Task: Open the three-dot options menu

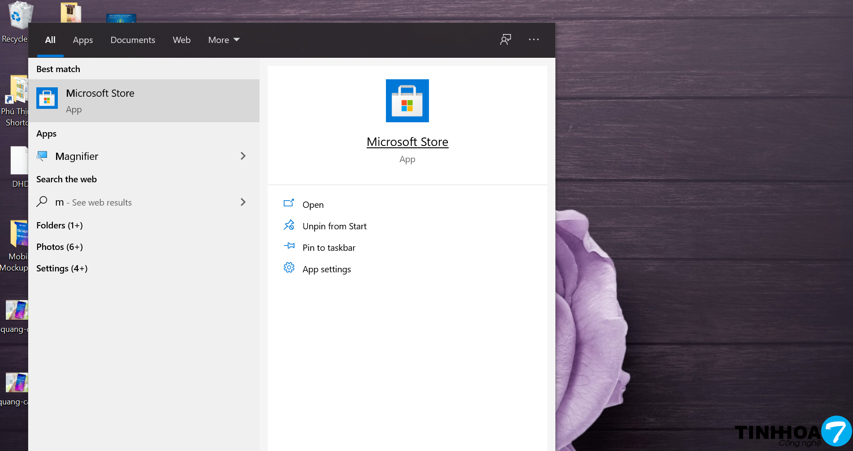Action: point(533,40)
